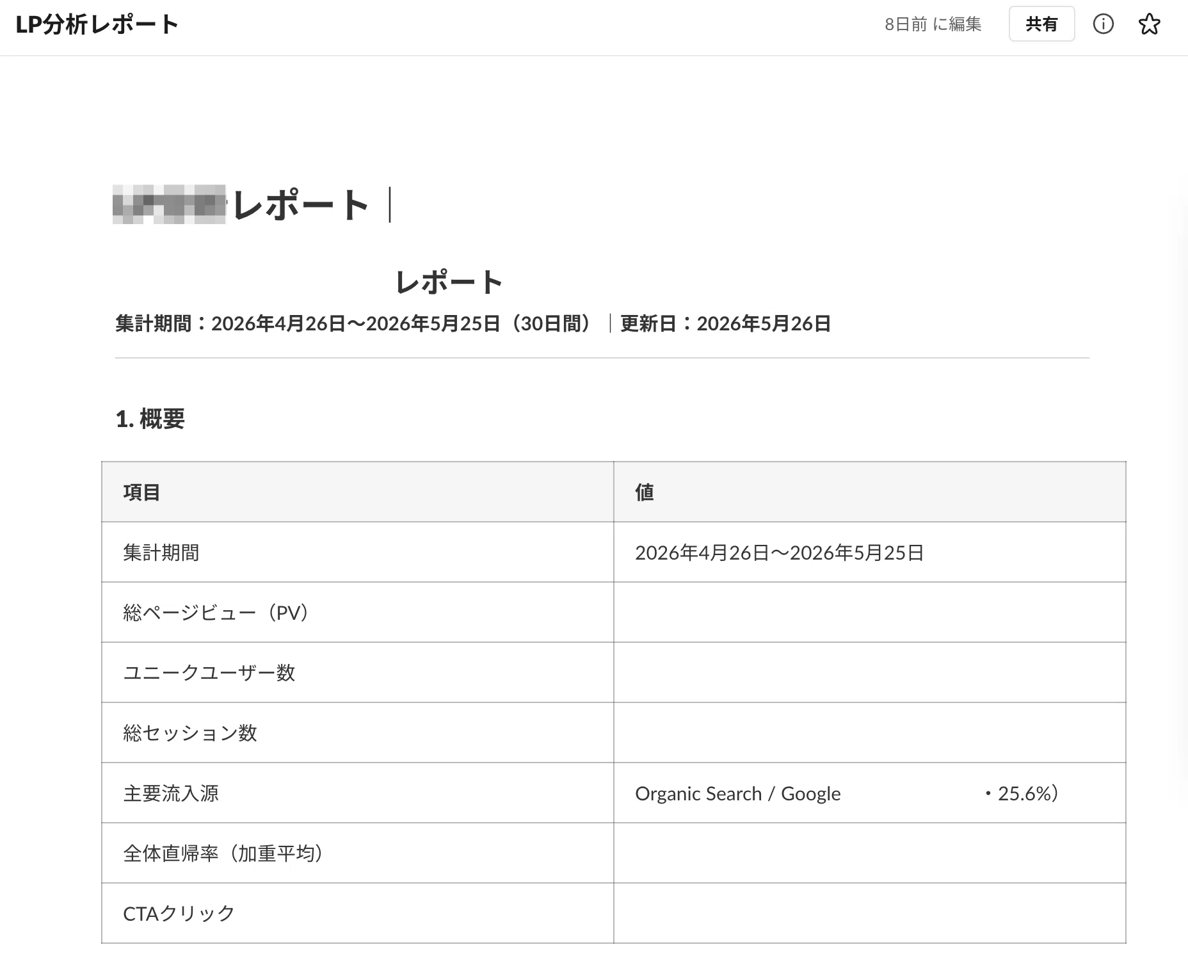The image size is (1188, 954).
Task: Star this document with the star icon
Action: tap(1150, 24)
